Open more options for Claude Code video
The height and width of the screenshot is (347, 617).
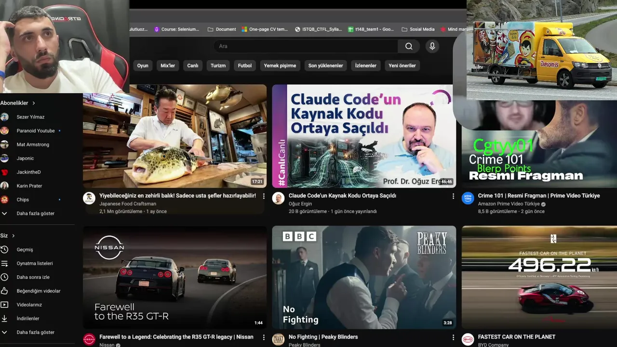point(453,196)
